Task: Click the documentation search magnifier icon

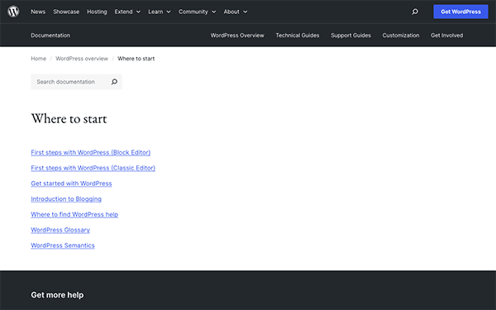Action: [x=114, y=82]
